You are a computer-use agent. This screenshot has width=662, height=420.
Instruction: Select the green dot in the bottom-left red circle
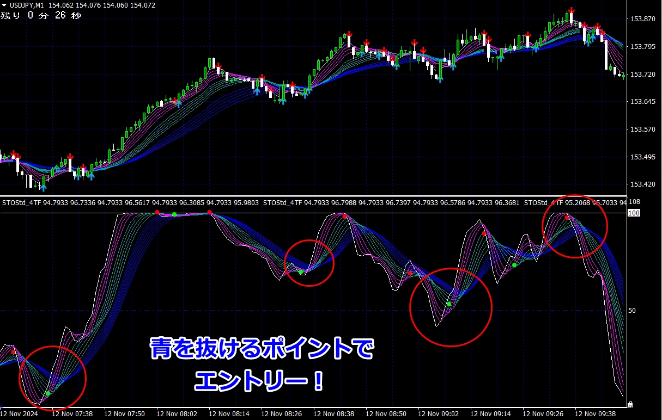point(48,393)
